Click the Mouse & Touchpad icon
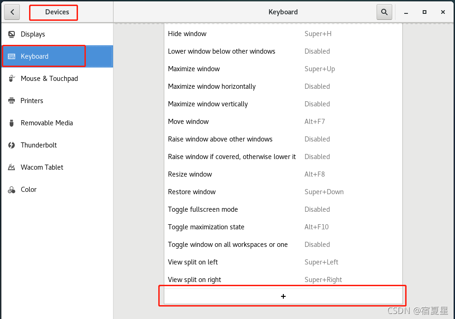The image size is (455, 319). pyautogui.click(x=12, y=79)
